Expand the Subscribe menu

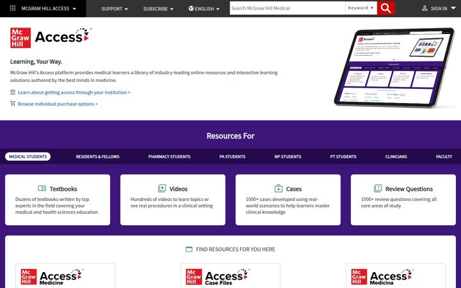click(x=158, y=9)
